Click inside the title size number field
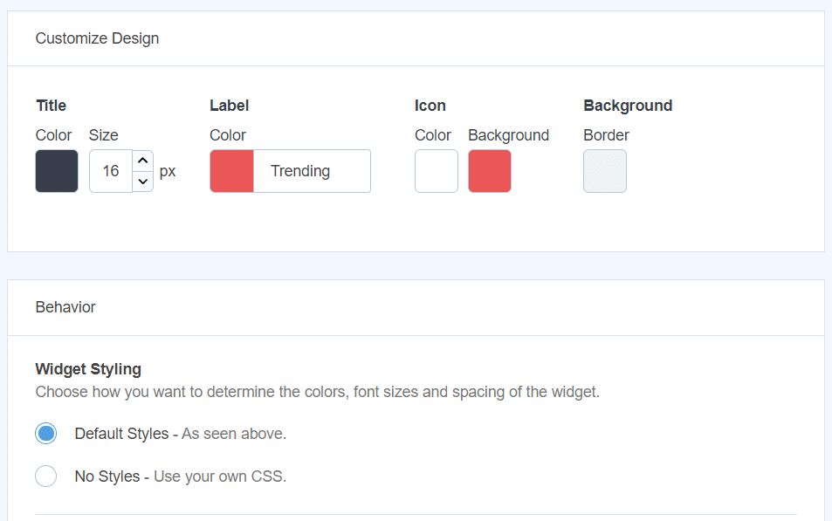Image resolution: width=832 pixels, height=521 pixels. click(110, 170)
